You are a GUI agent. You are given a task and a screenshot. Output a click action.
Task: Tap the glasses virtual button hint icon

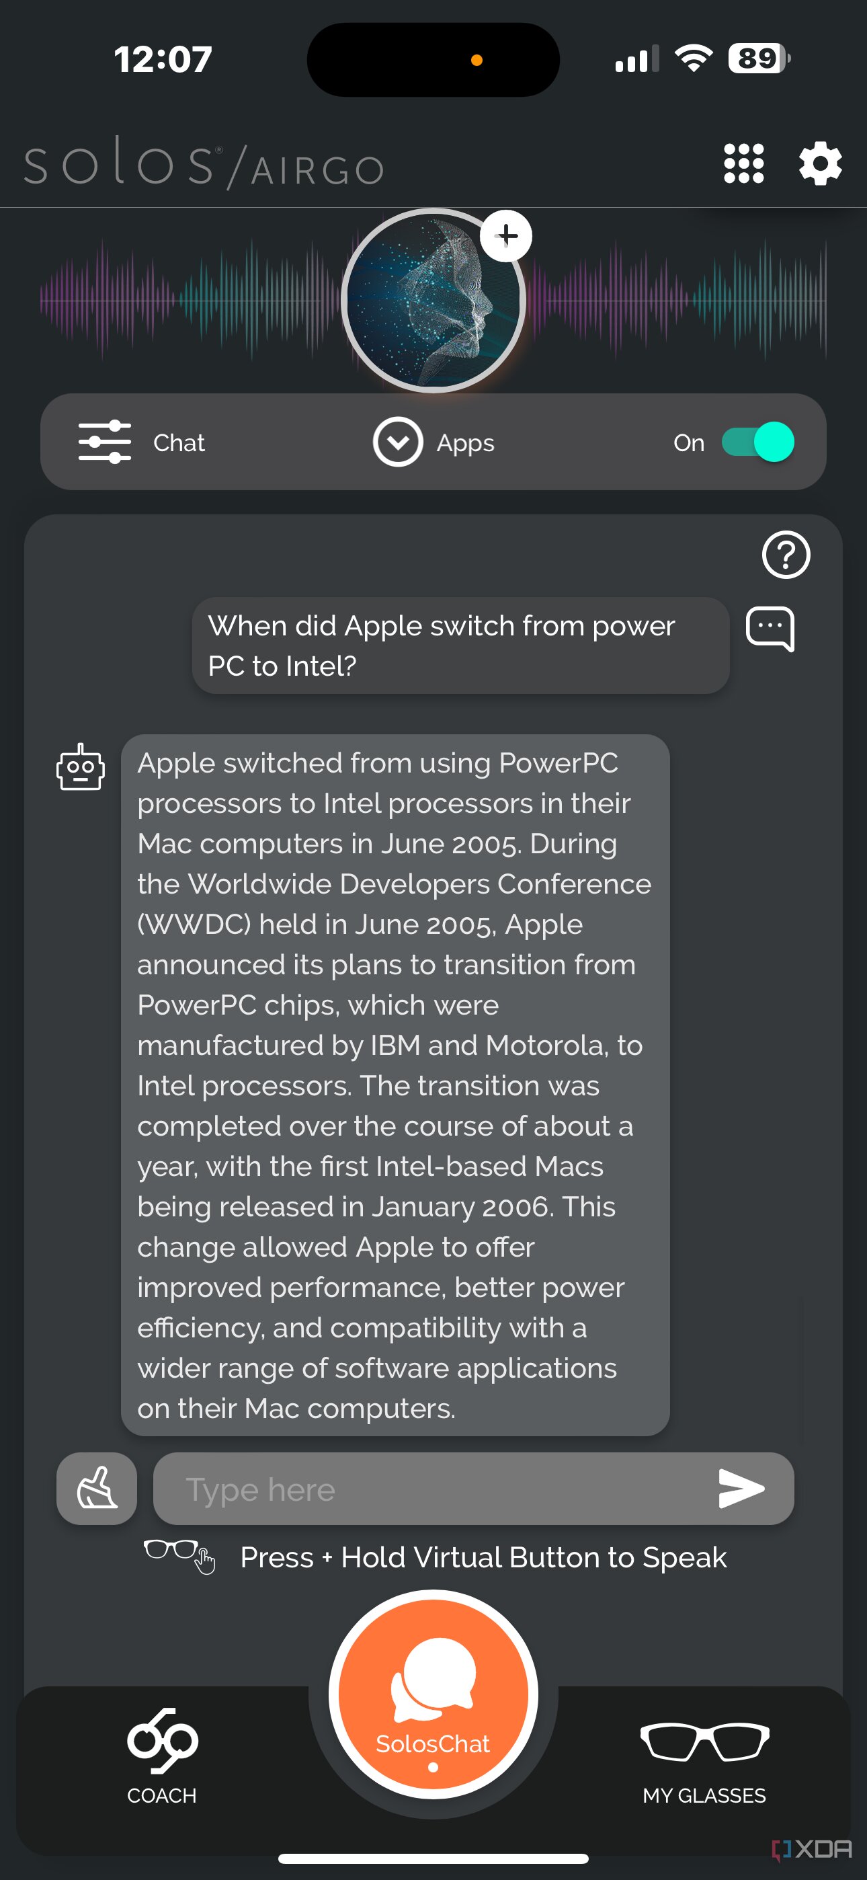[179, 1555]
